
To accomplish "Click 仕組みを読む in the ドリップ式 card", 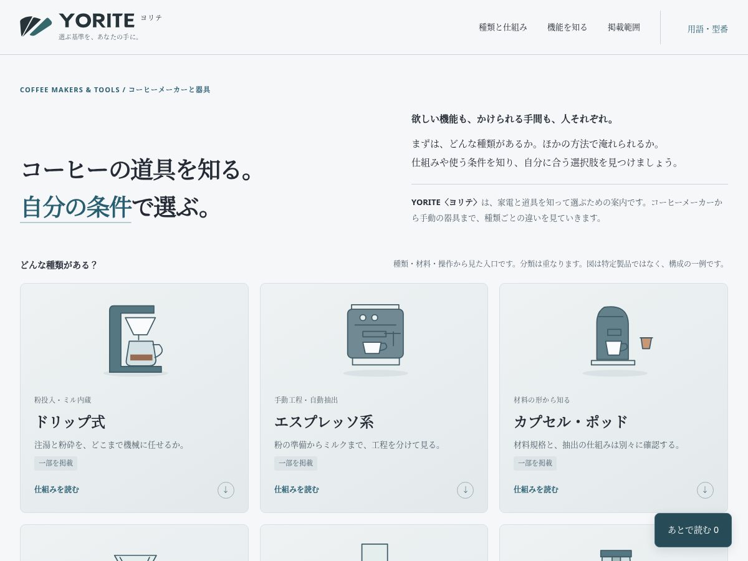I will coord(57,490).
